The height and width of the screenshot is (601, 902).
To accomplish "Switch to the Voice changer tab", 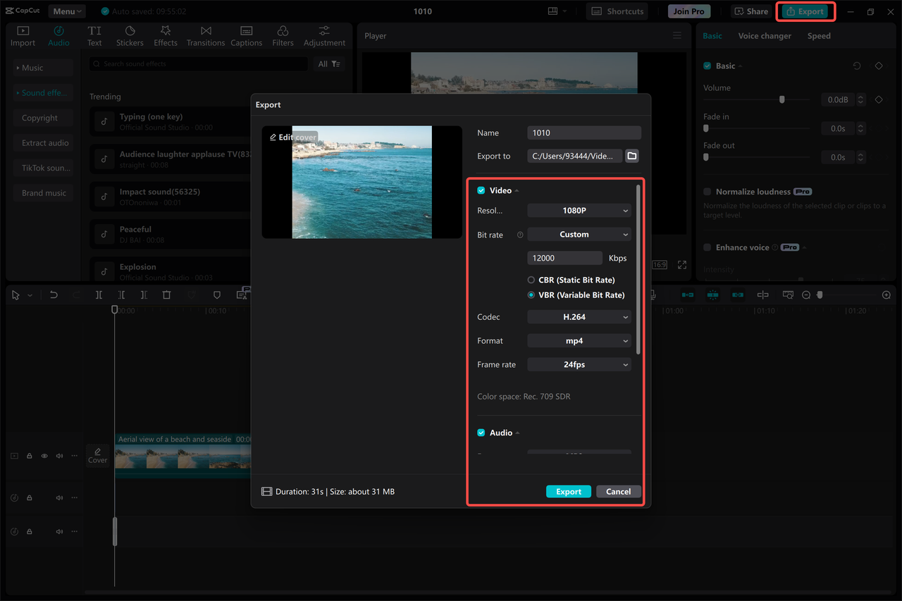I will (x=765, y=35).
